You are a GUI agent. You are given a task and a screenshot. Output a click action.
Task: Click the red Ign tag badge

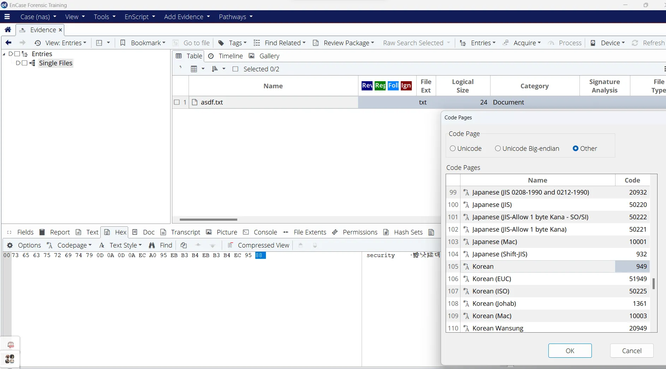coord(406,85)
